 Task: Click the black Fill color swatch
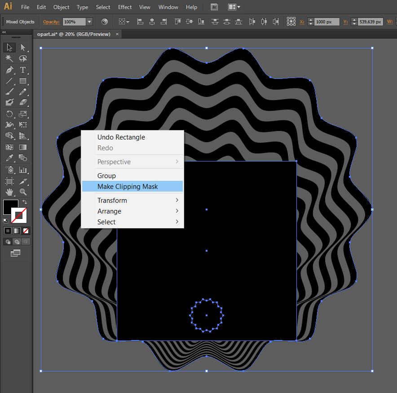[10, 207]
